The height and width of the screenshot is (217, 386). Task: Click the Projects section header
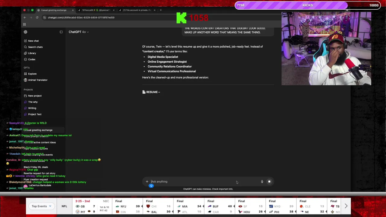[28, 90]
